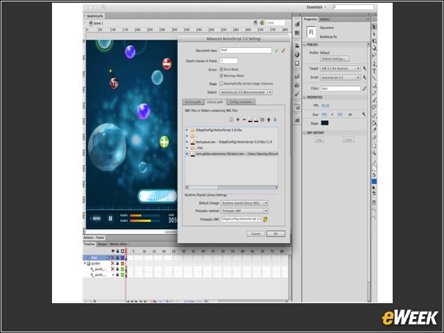Open the Script ActionScript 3.0 dropdown

[x=341, y=77]
